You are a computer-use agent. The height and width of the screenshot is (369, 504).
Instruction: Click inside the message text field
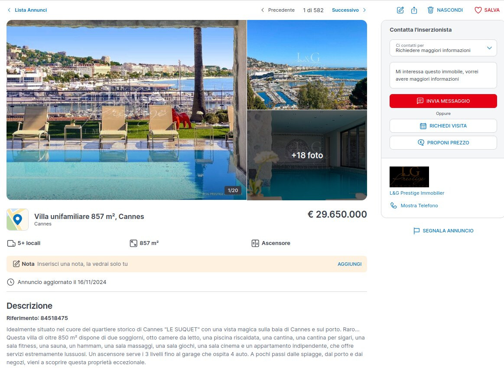[443, 75]
